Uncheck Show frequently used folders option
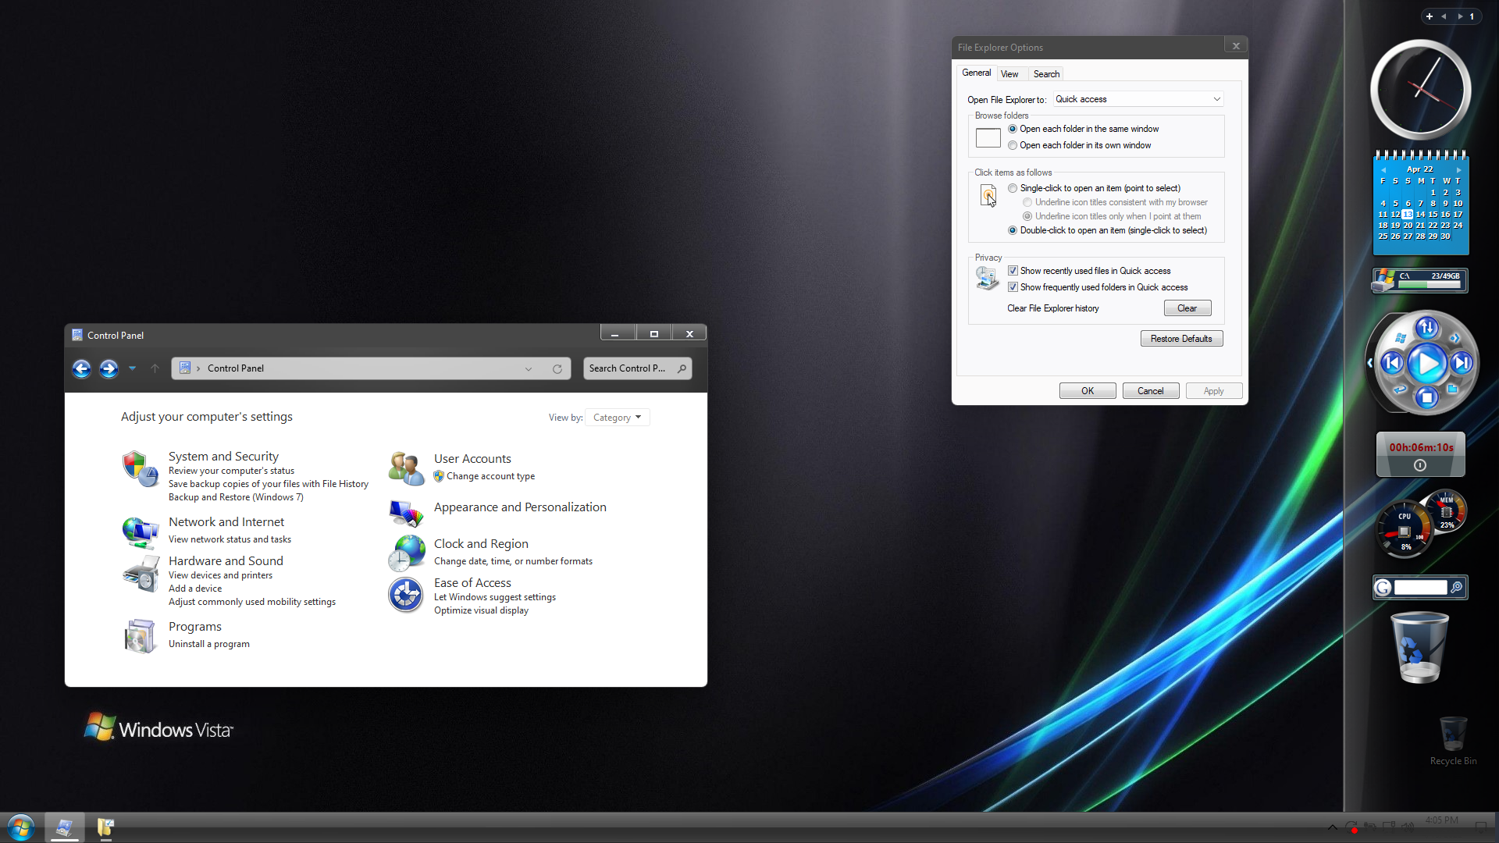Viewport: 1499px width, 843px height. pyautogui.click(x=1013, y=287)
